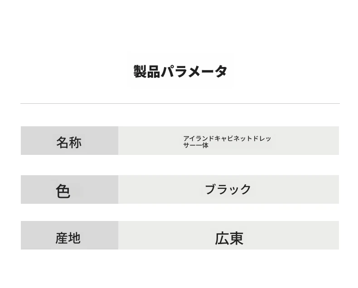Screen dimensions: 358x288
Task: Click the アイランドキャビネットドレッ first line of name text
Action: click(x=227, y=139)
